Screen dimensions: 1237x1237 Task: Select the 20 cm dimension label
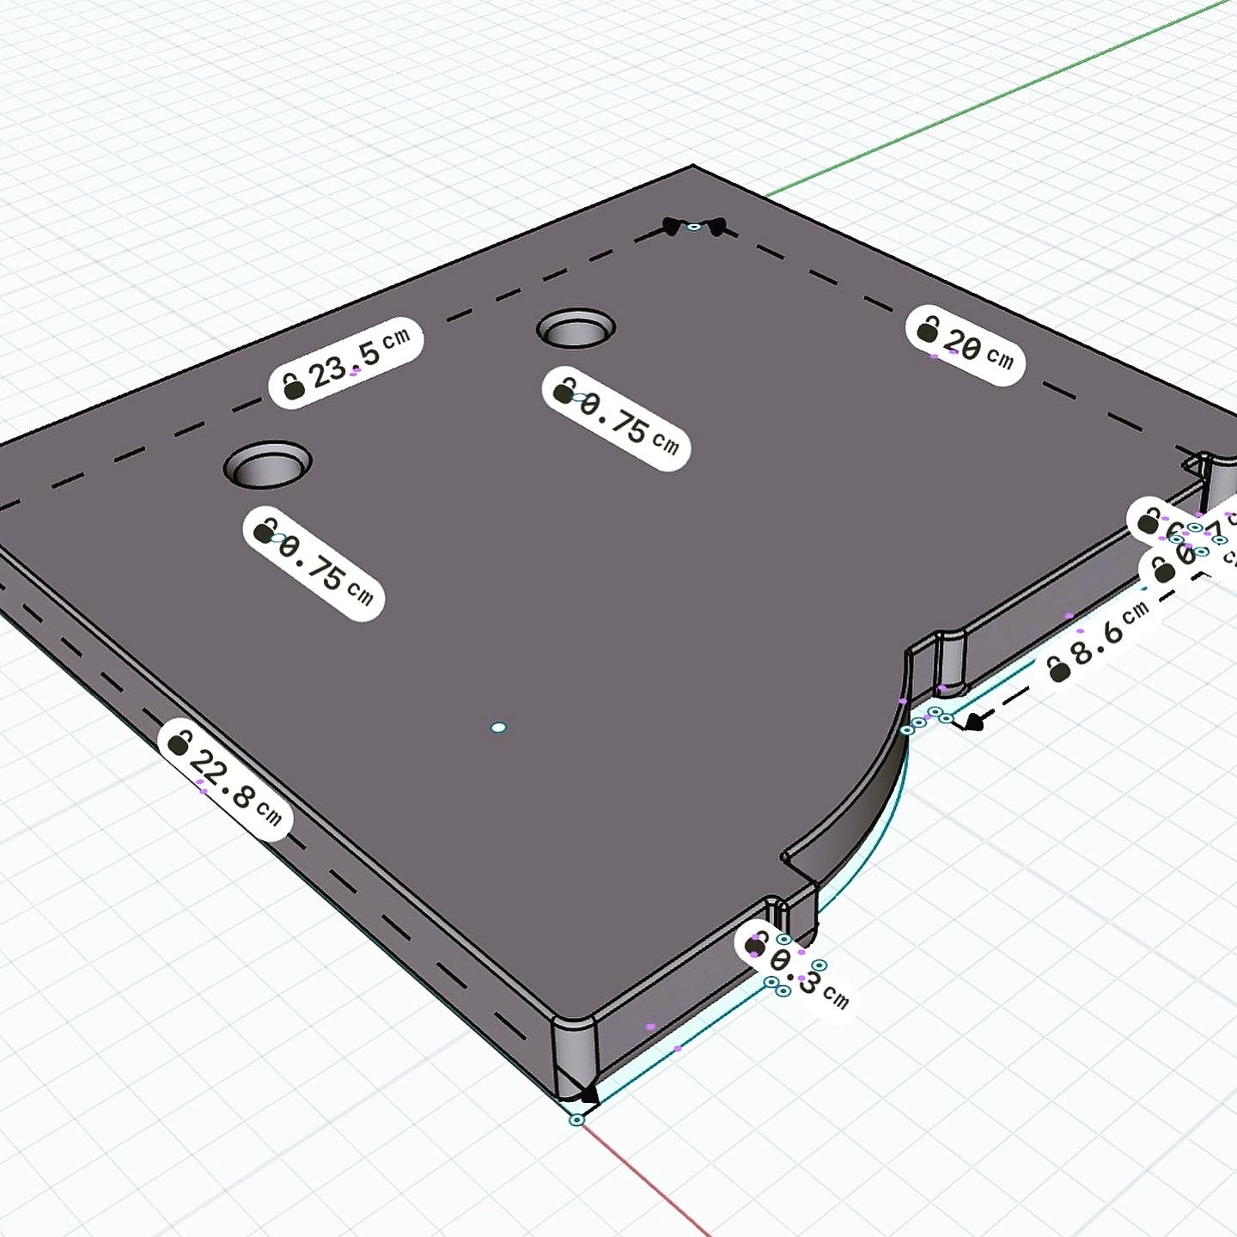pyautogui.click(x=966, y=344)
